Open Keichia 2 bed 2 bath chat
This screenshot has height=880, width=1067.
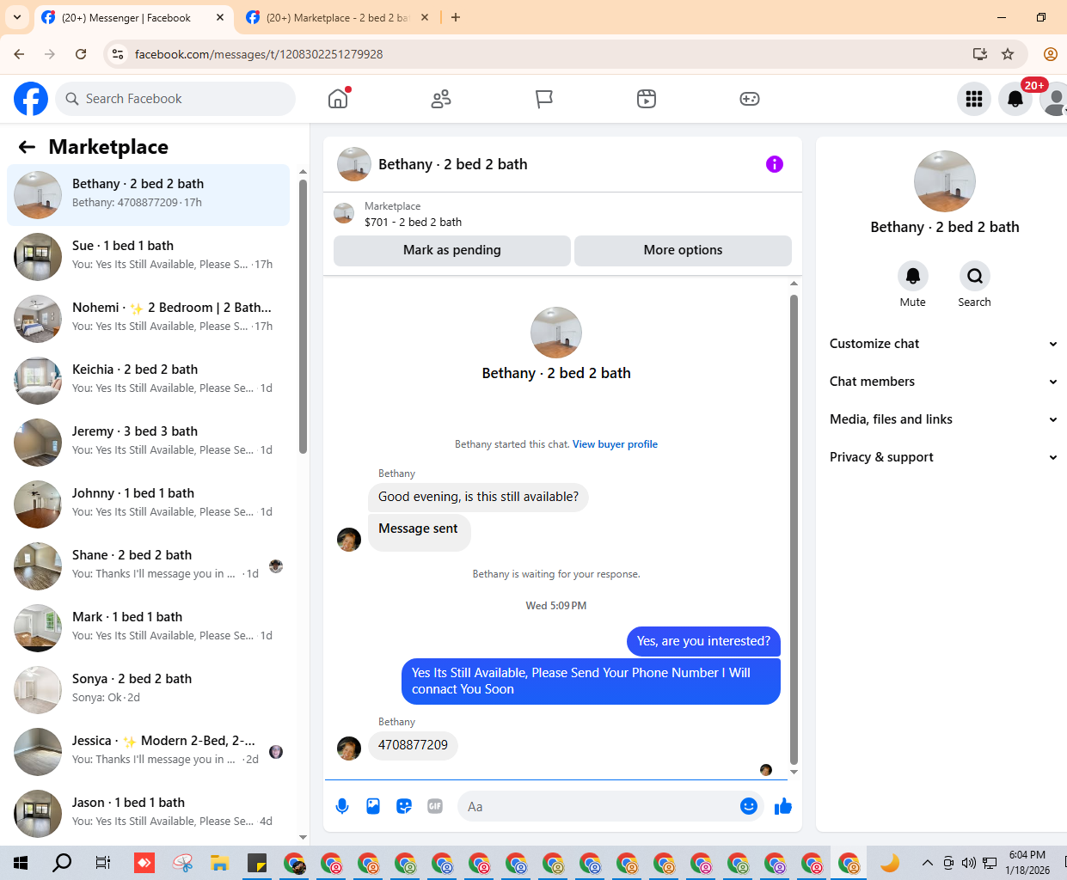coord(148,381)
